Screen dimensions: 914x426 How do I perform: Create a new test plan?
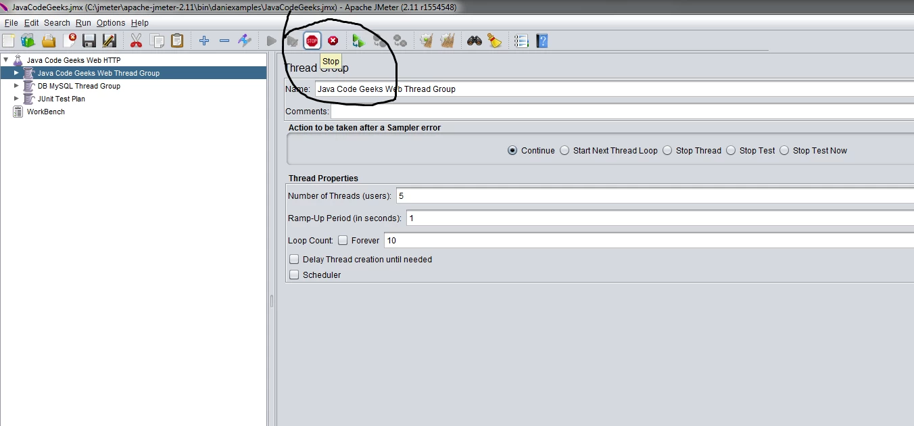click(8, 41)
